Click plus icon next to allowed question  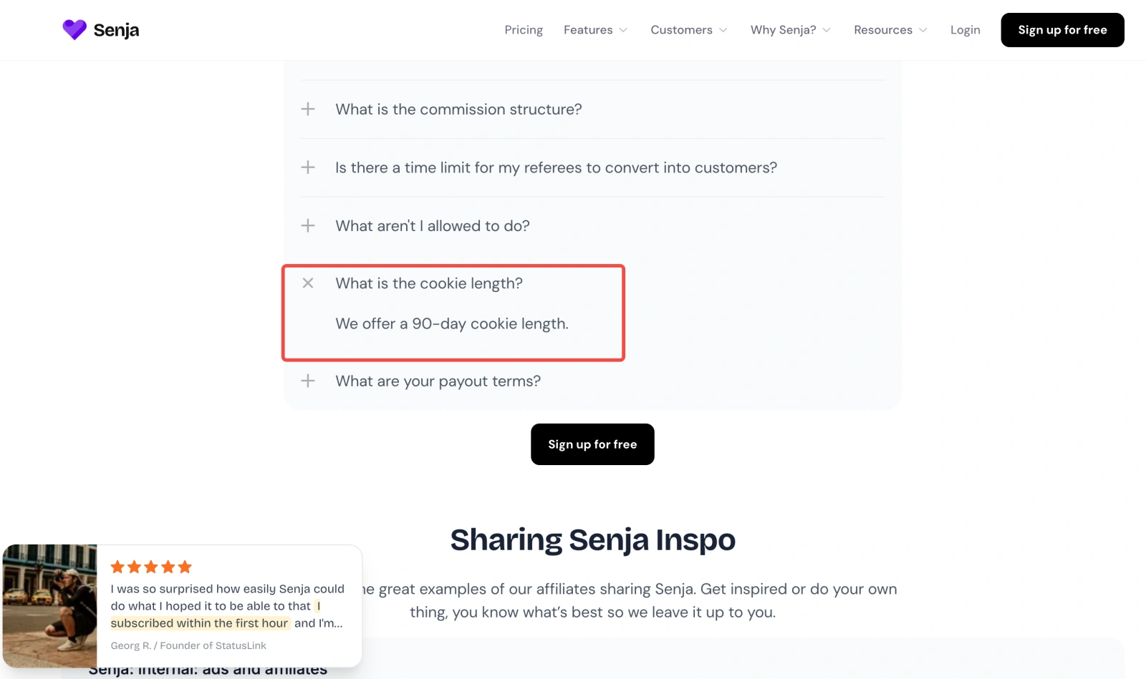tap(308, 225)
